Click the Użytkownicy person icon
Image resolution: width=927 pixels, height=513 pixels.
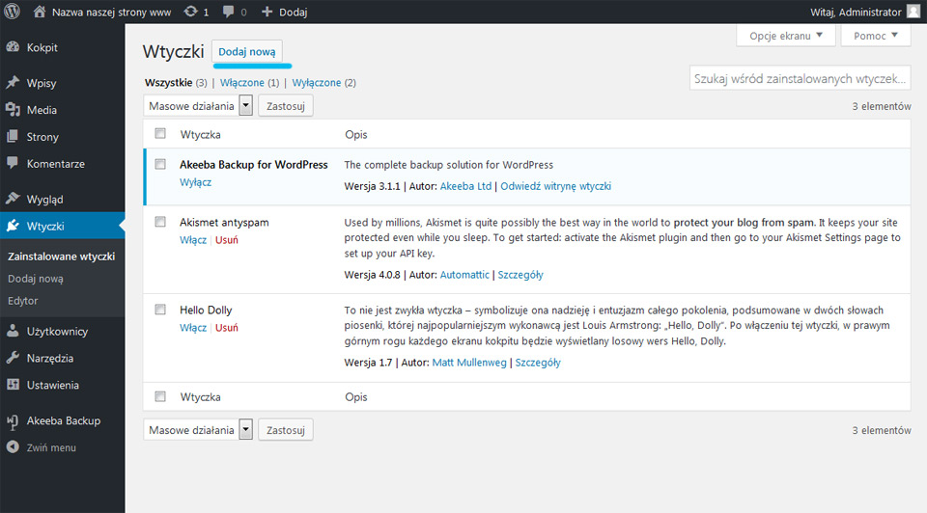[x=13, y=331]
